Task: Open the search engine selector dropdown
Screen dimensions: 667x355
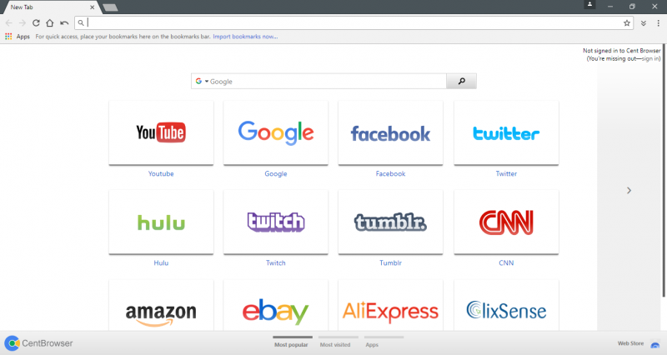Action: point(202,81)
